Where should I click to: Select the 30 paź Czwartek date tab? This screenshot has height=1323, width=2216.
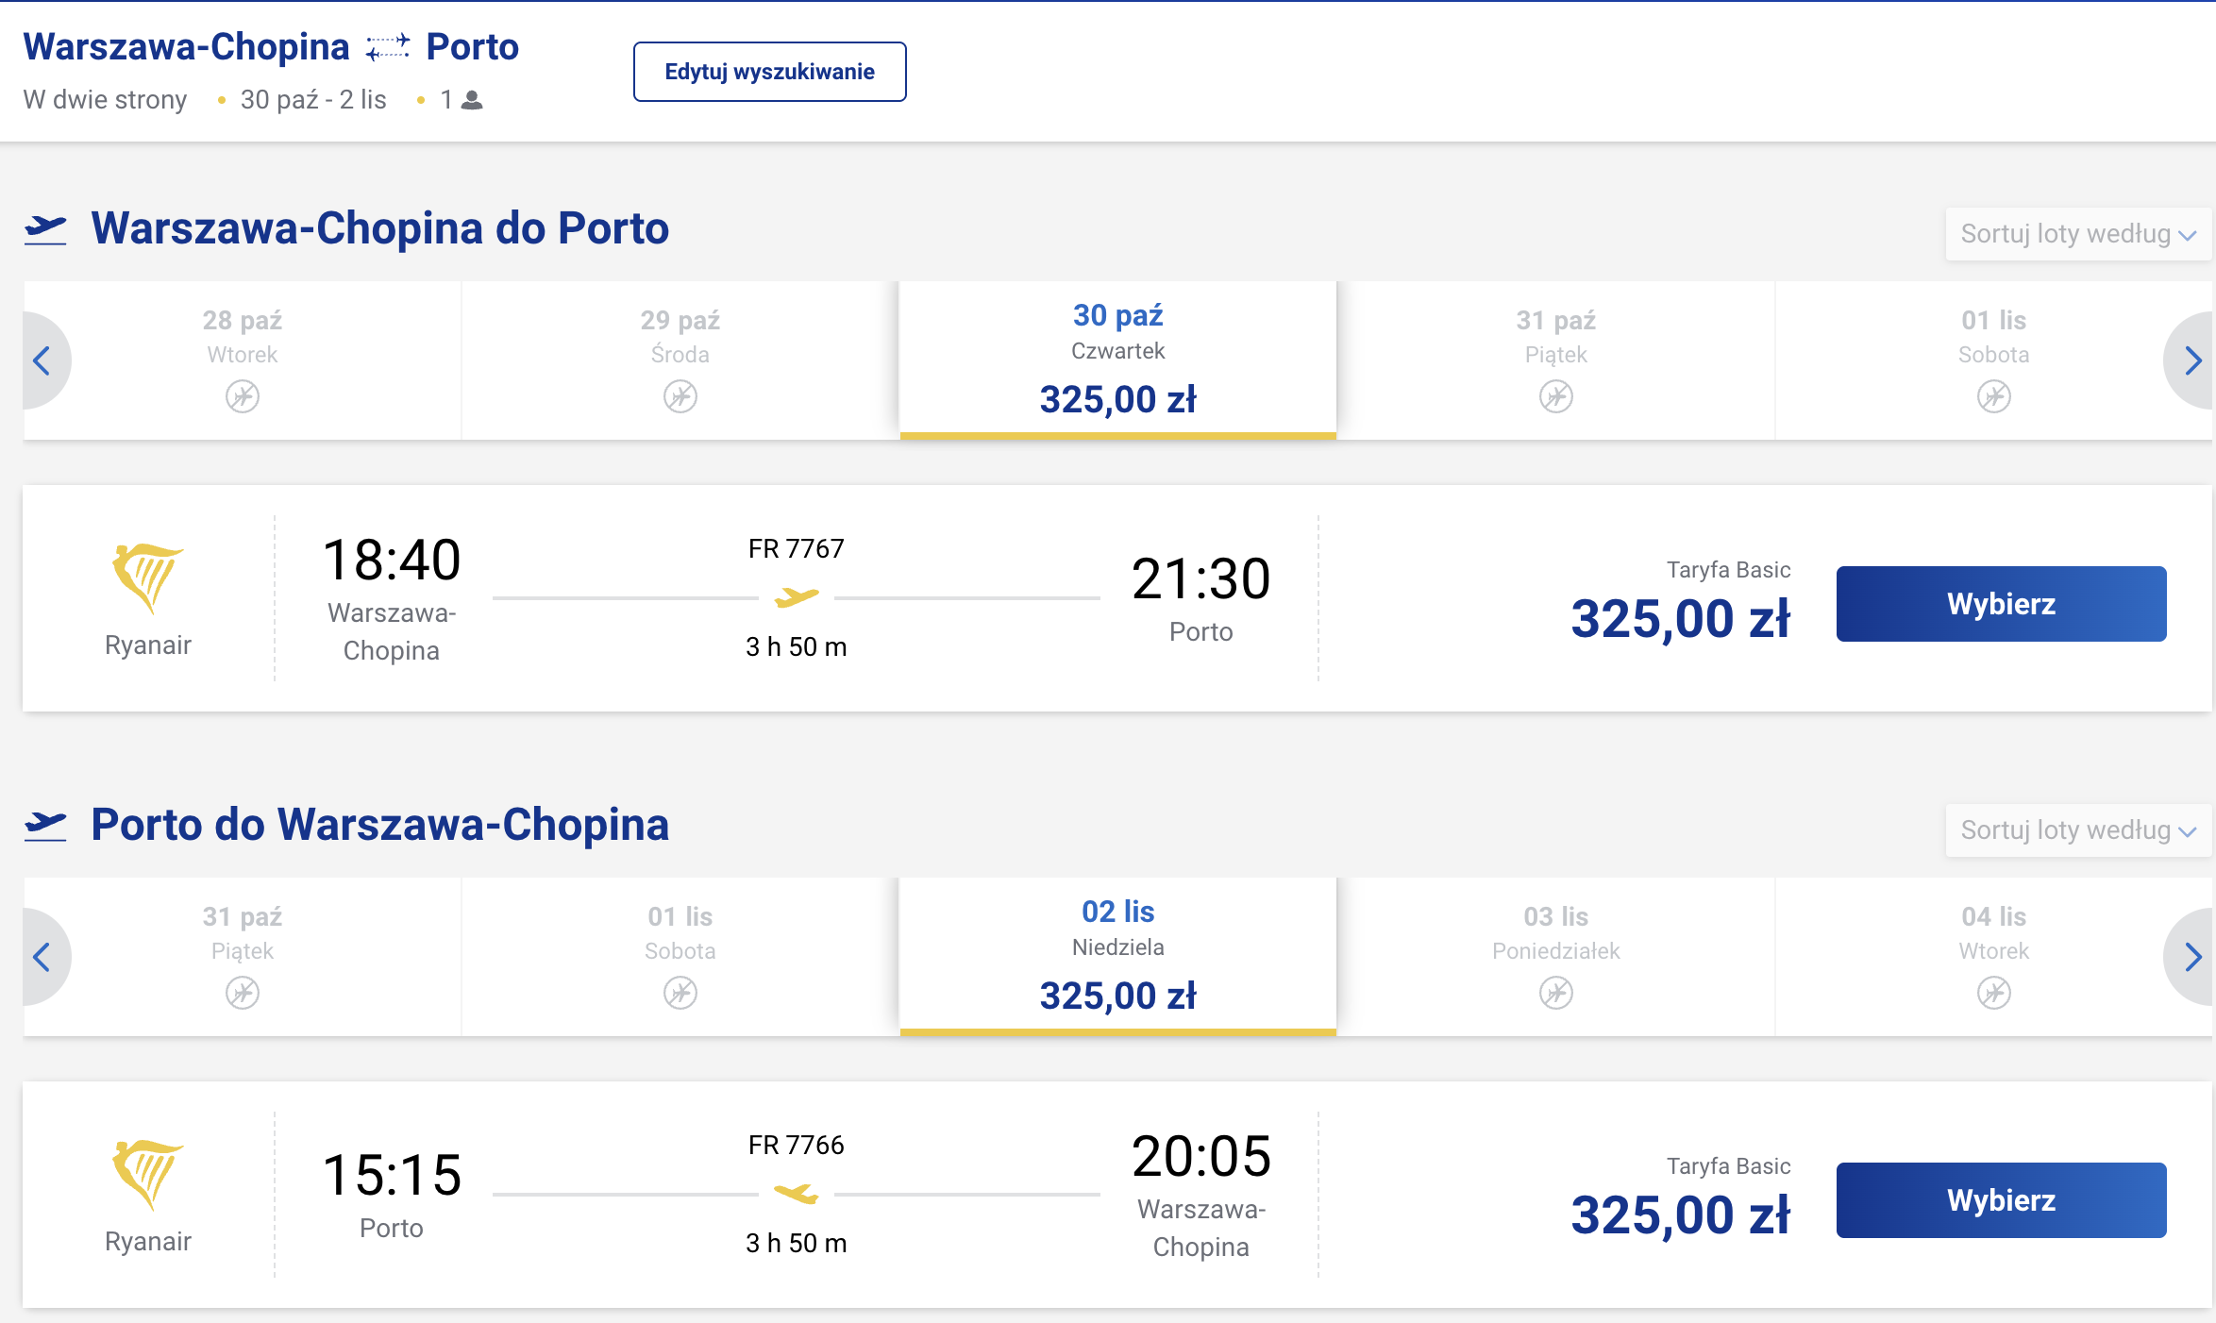point(1118,360)
